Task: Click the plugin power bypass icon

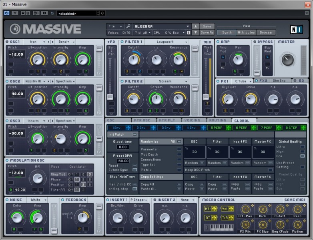Action: [x=6, y=13]
